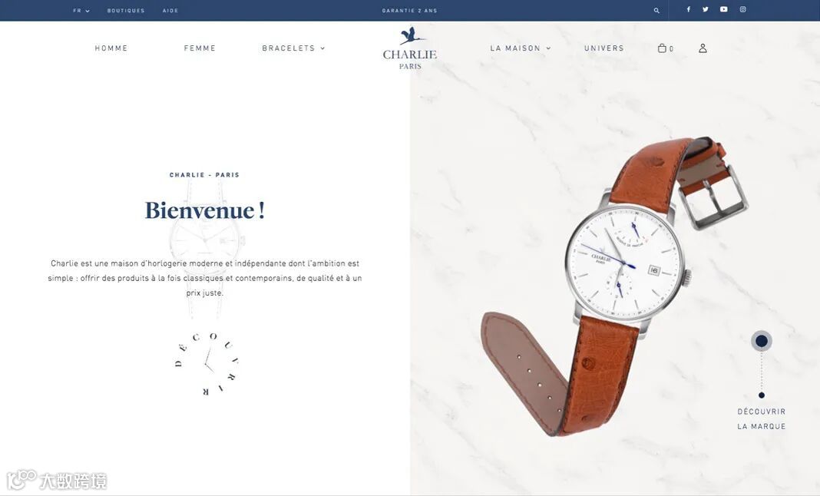The image size is (820, 496).
Task: Open the user account icon
Action: tap(703, 48)
